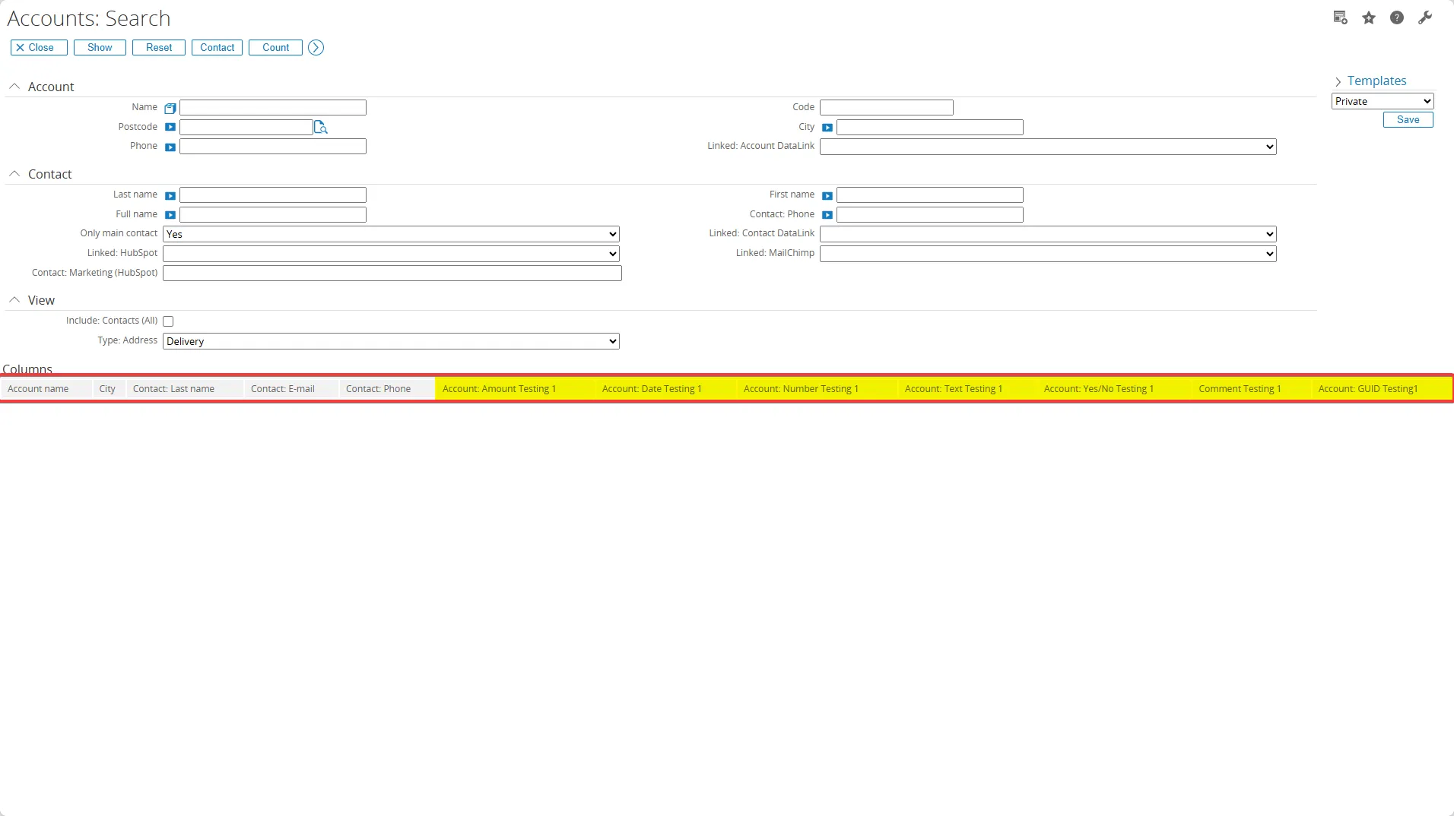Image resolution: width=1454 pixels, height=816 pixels.
Task: Expand the Templates panel
Action: click(x=1338, y=81)
